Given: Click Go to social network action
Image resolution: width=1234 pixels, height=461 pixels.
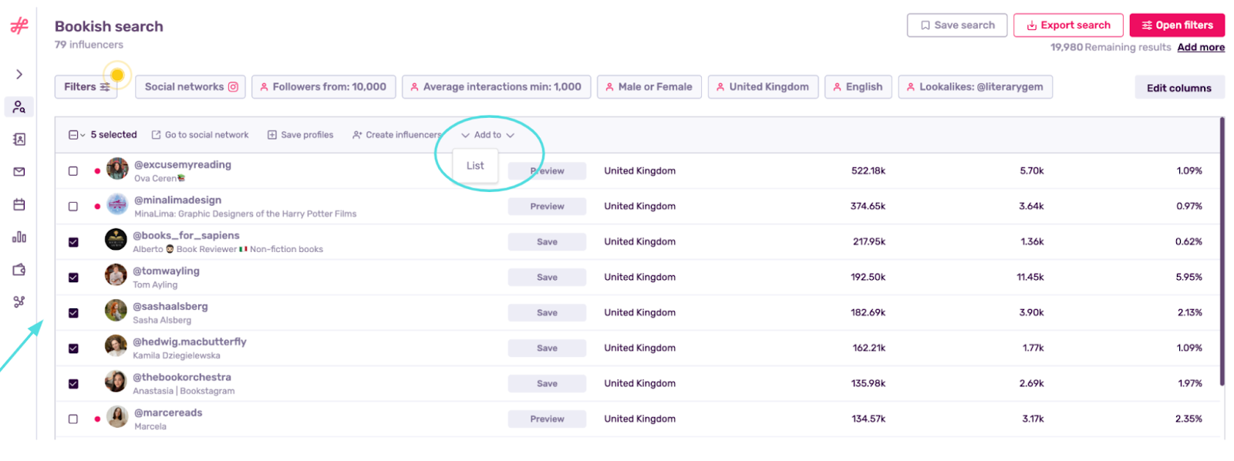Looking at the screenshot, I should tap(201, 135).
